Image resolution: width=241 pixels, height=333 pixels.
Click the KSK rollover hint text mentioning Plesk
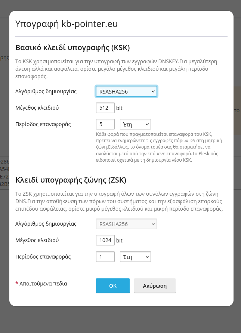coord(158,147)
